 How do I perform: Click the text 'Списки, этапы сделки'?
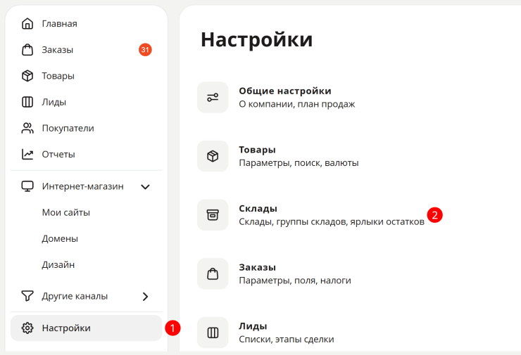point(287,340)
